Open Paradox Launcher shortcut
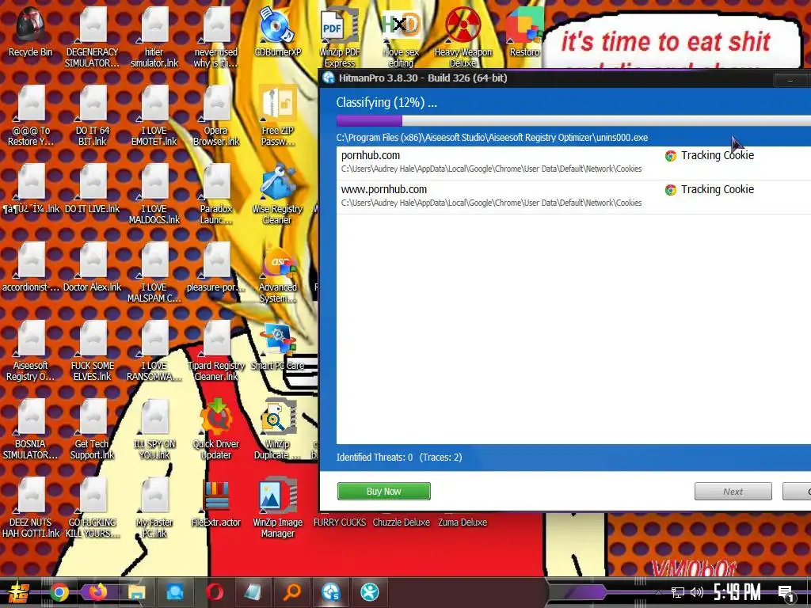Image resolution: width=811 pixels, height=608 pixels. pyautogui.click(x=216, y=195)
